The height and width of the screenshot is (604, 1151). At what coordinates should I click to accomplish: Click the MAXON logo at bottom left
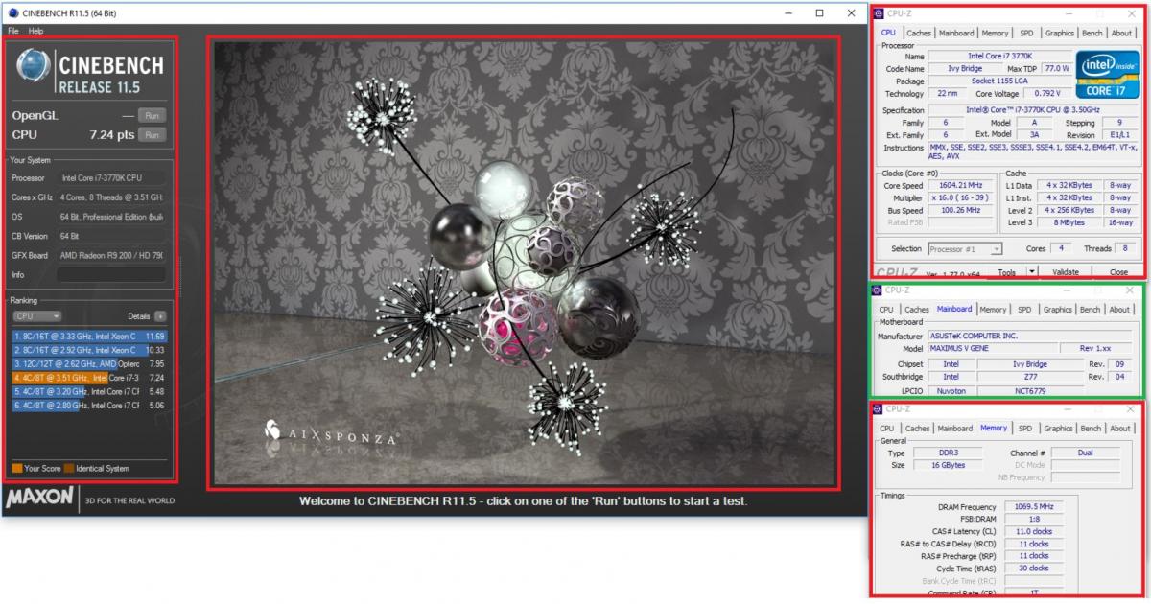(40, 499)
